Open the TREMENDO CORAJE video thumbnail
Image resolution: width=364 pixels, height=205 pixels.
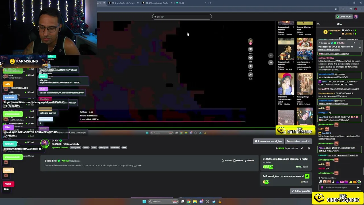(x=286, y=84)
